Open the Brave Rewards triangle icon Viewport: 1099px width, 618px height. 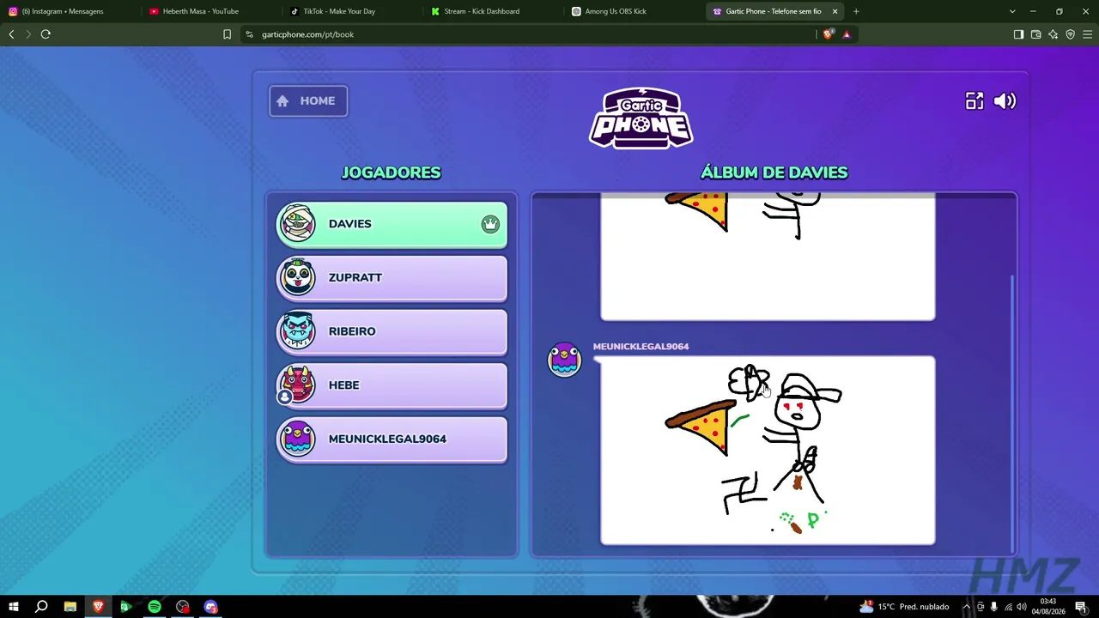[x=847, y=34]
